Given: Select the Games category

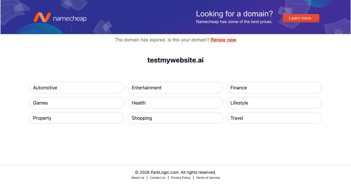Looking at the screenshot, I should click(x=77, y=103).
